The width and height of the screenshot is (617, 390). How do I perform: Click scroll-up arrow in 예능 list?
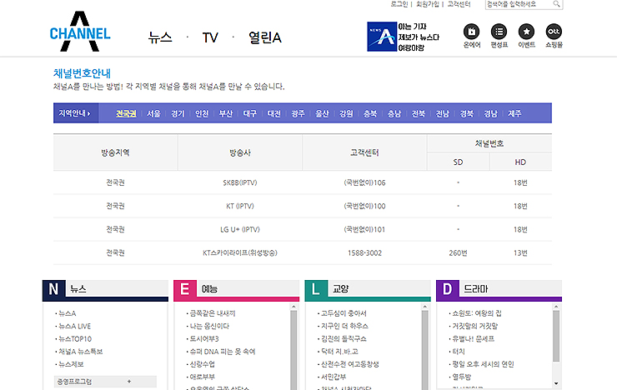point(293,307)
